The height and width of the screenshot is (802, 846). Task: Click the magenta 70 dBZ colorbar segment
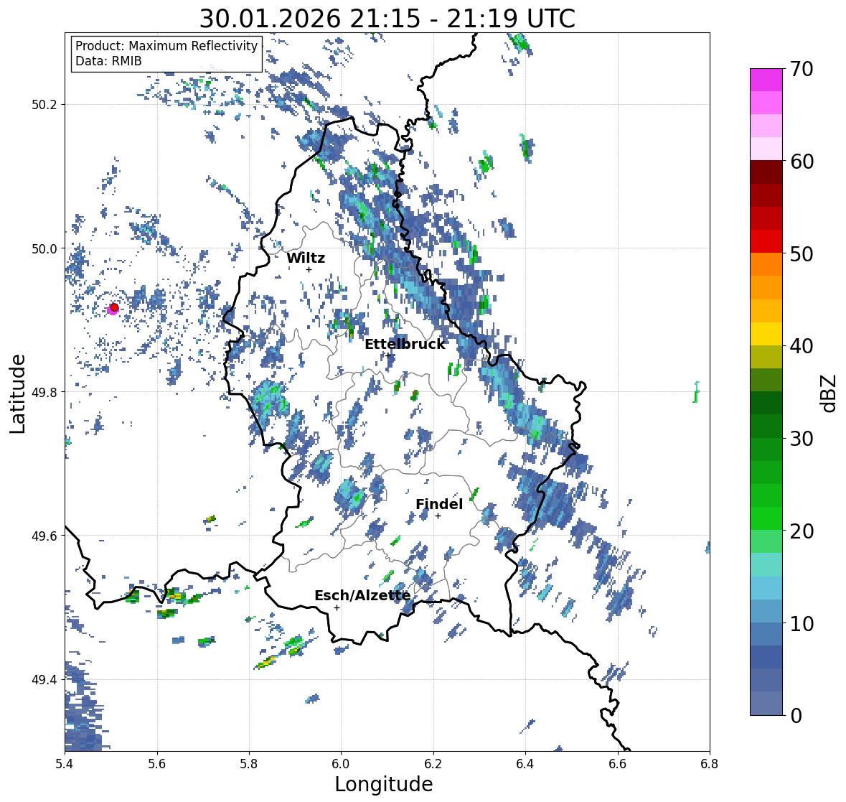766,80
